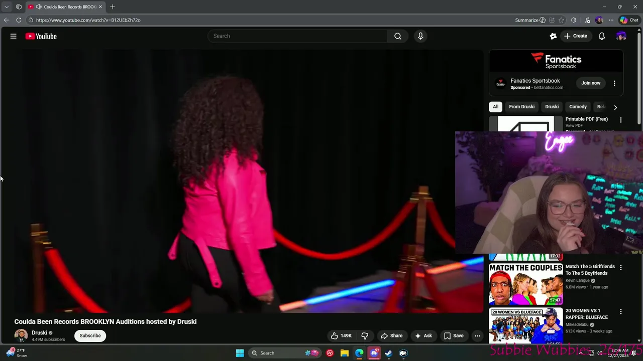Click the Fanatics Sportsbook banner image
The width and height of the screenshot is (643, 361).
click(x=556, y=61)
